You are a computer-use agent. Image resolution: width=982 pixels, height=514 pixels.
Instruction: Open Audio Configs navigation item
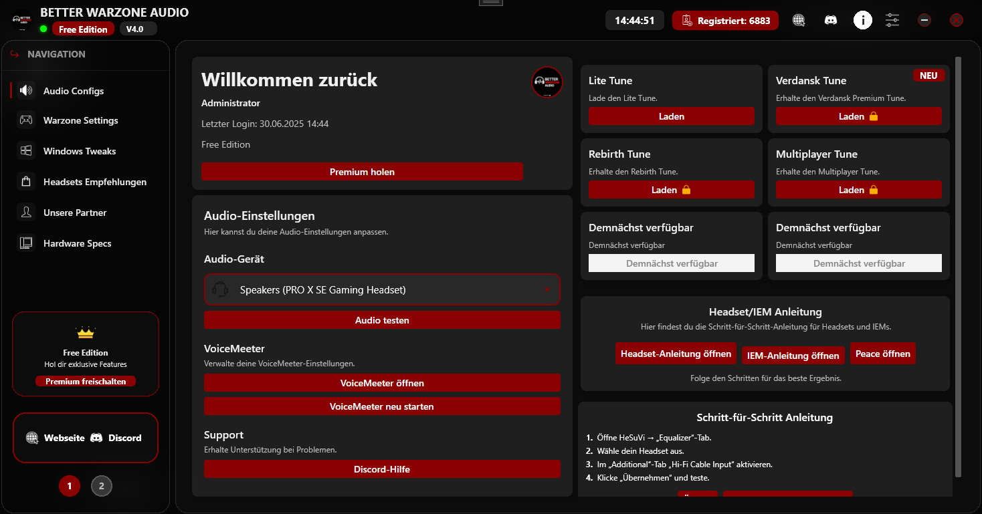click(86, 91)
